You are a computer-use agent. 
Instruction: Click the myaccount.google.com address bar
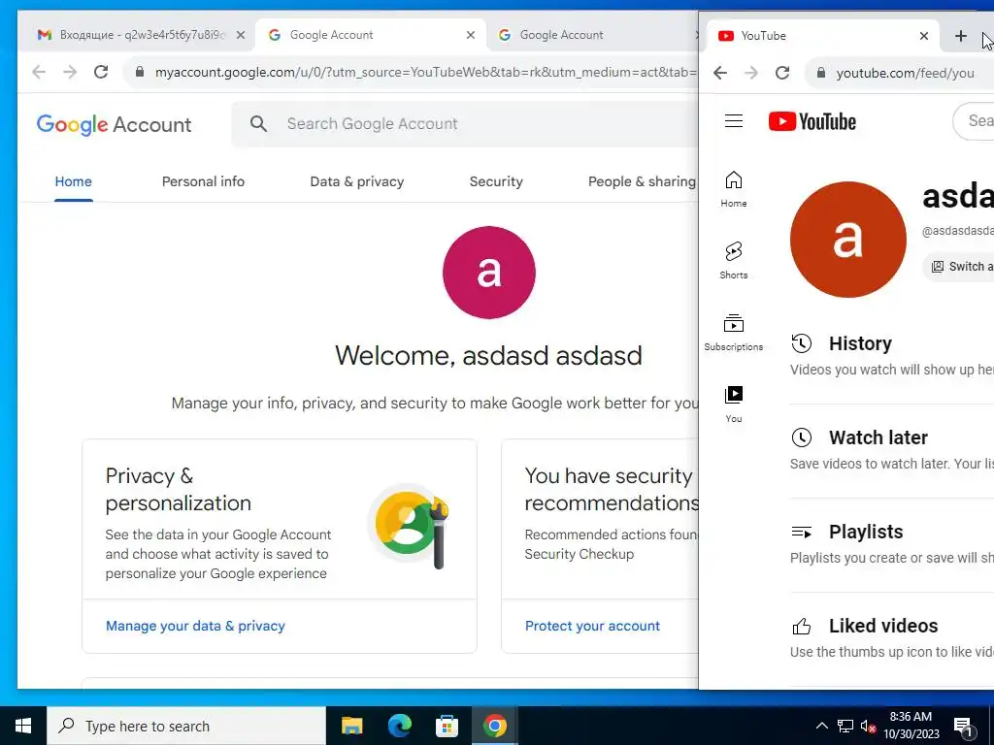click(x=411, y=72)
